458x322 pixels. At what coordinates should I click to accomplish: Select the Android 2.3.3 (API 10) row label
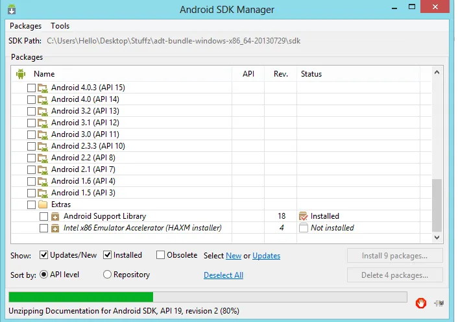(88, 146)
